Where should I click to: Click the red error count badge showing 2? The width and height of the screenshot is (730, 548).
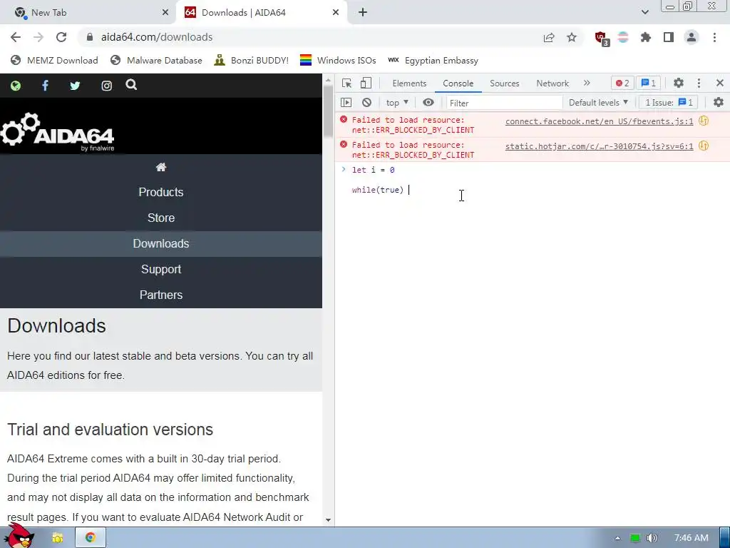pos(622,83)
